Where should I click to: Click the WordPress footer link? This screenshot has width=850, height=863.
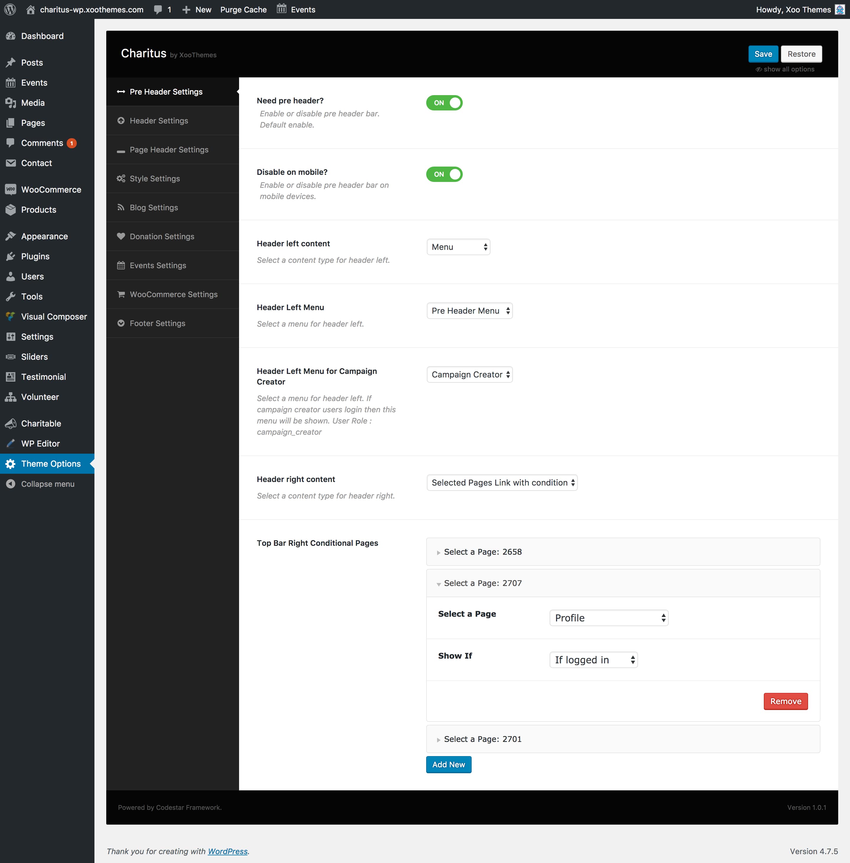pos(227,851)
